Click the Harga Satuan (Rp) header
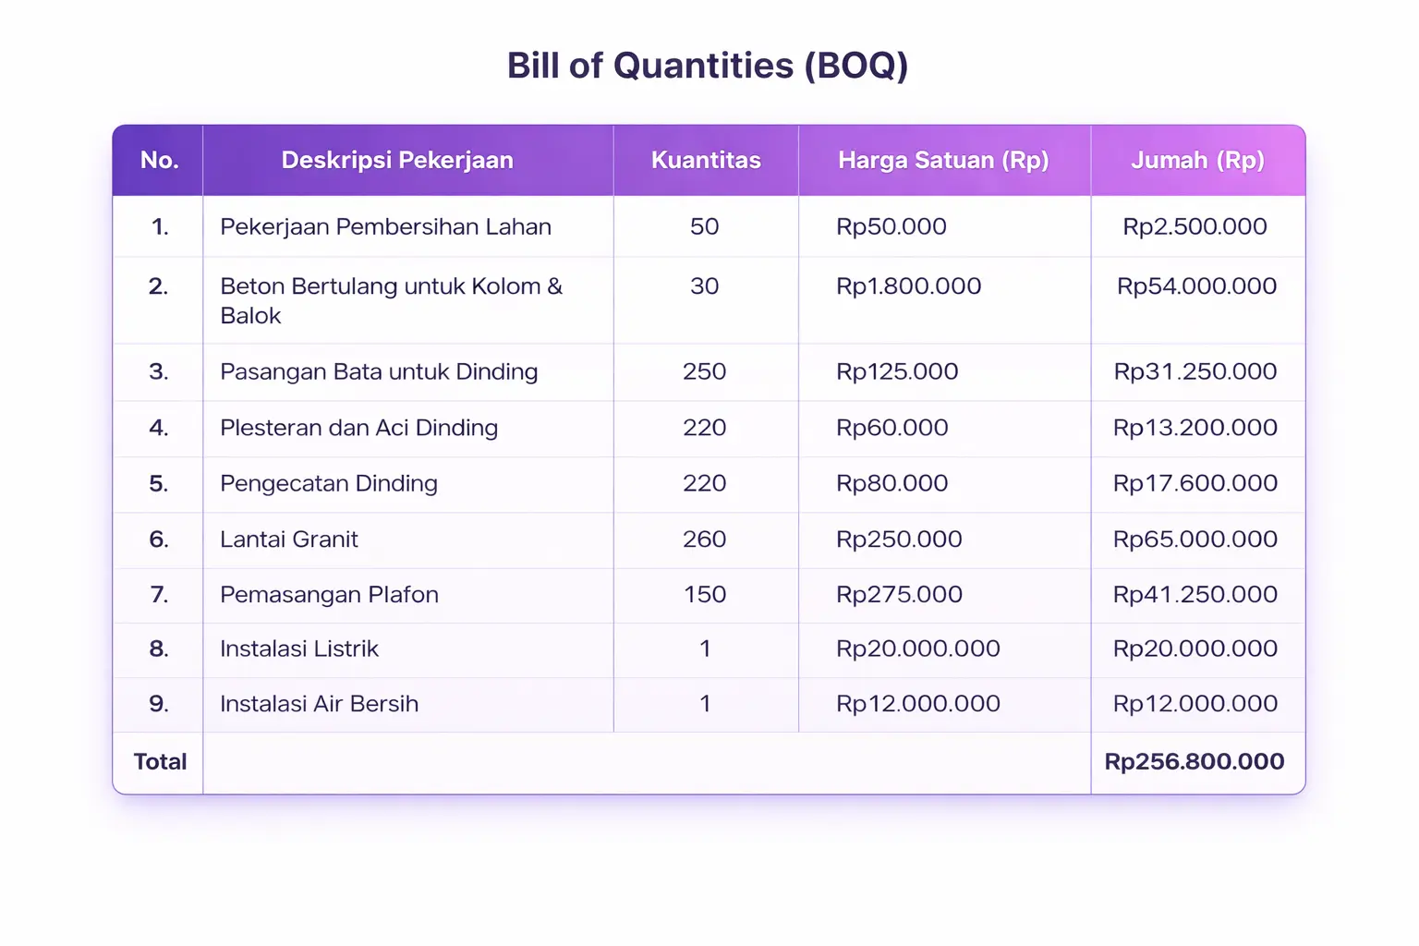1419x946 pixels. coord(943,161)
